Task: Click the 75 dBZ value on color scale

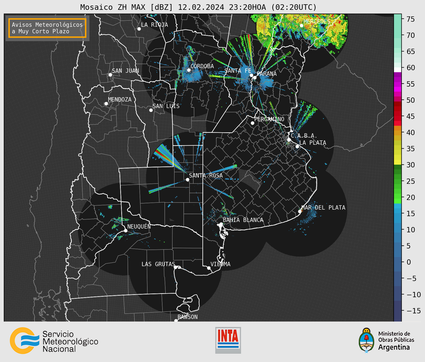Action: pyautogui.click(x=410, y=19)
